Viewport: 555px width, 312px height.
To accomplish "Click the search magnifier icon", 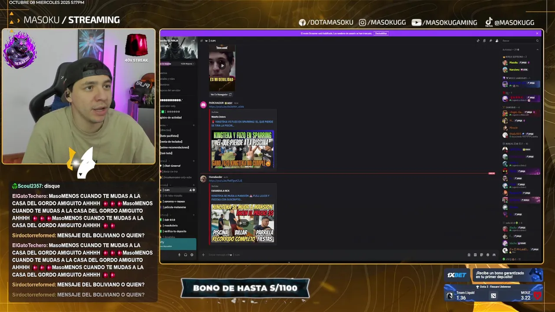I will click(x=537, y=41).
